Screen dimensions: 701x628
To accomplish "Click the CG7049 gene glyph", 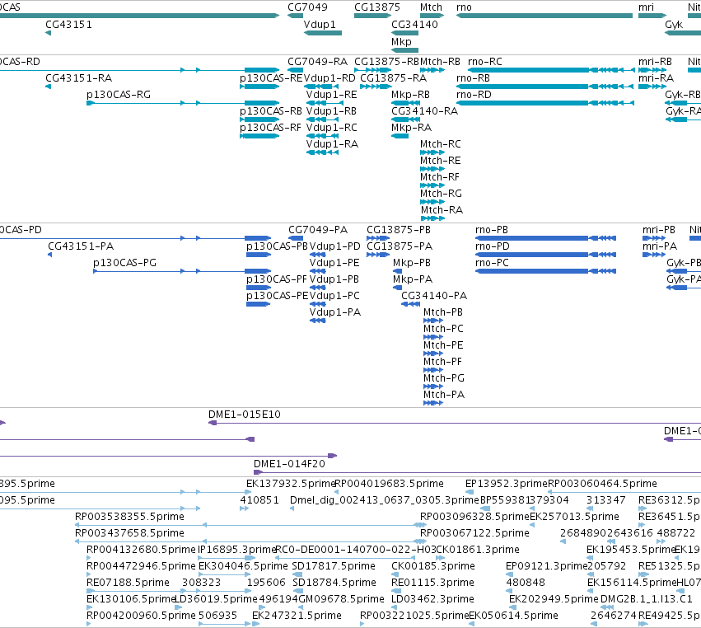I will click(x=296, y=16).
